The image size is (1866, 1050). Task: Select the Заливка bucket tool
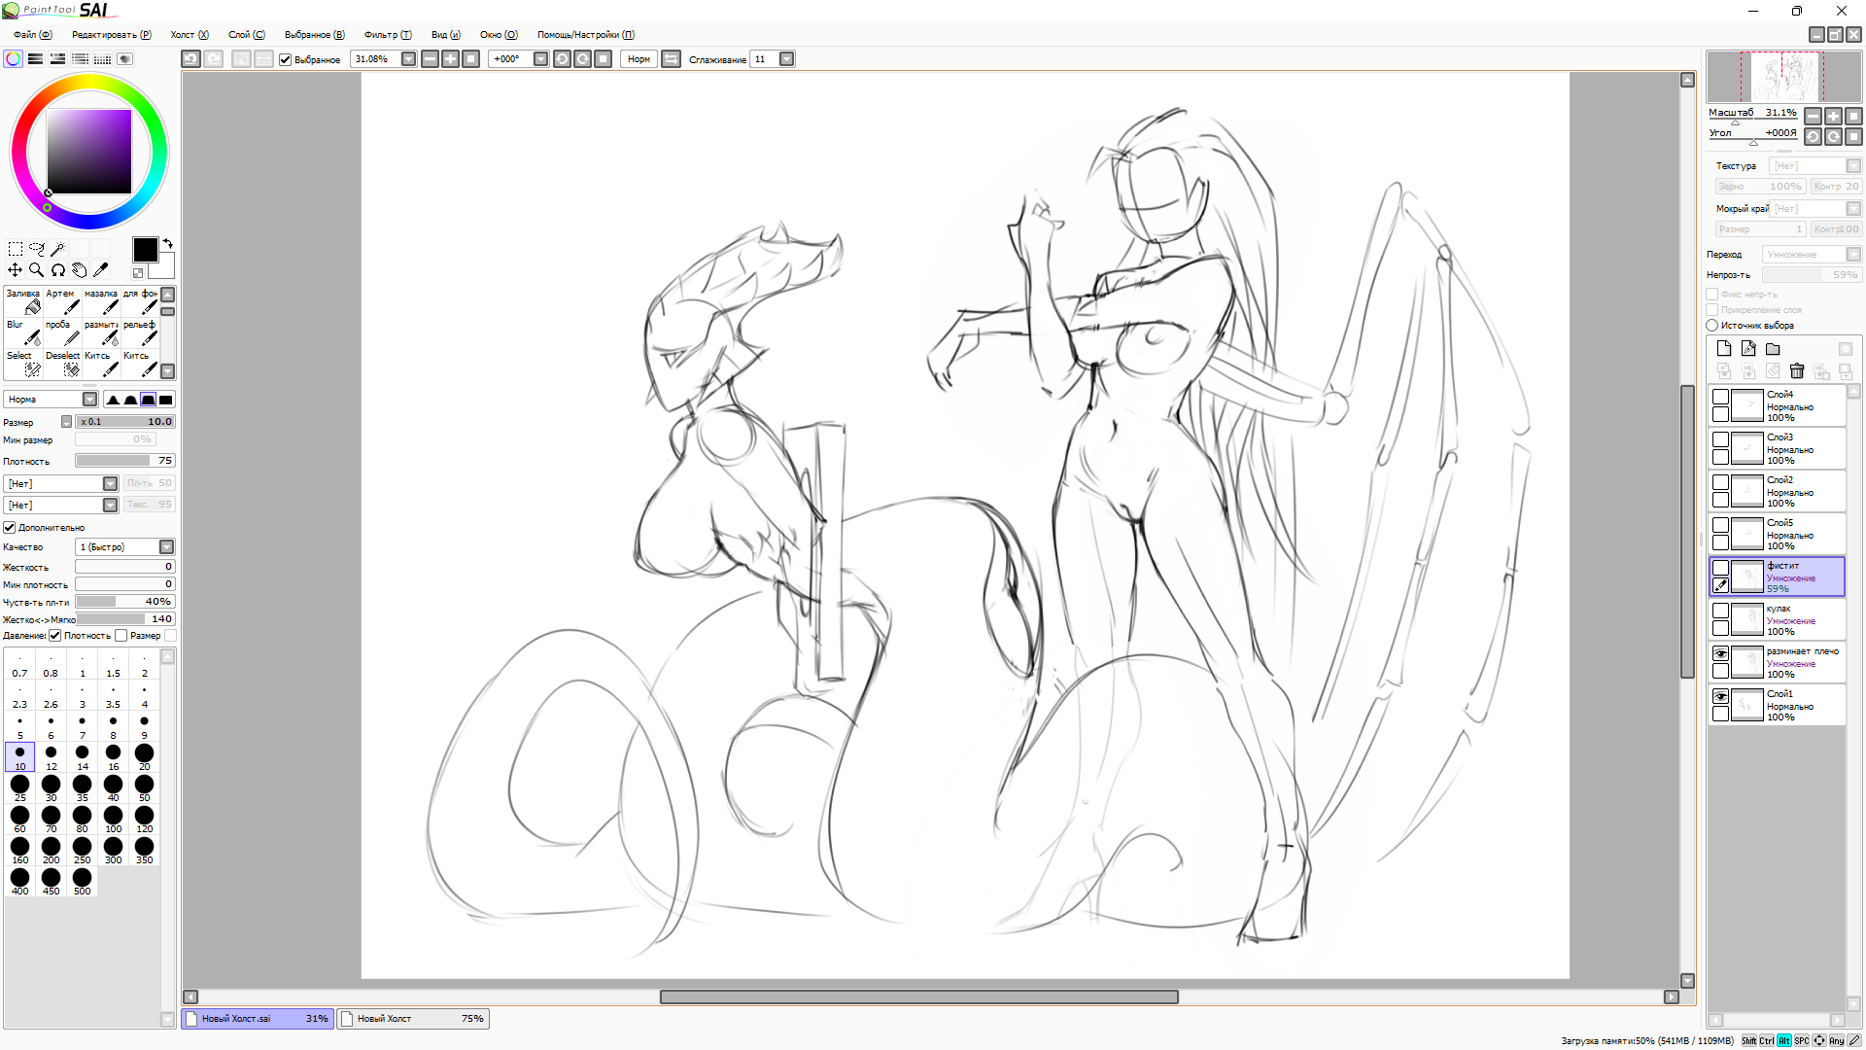pyautogui.click(x=23, y=301)
